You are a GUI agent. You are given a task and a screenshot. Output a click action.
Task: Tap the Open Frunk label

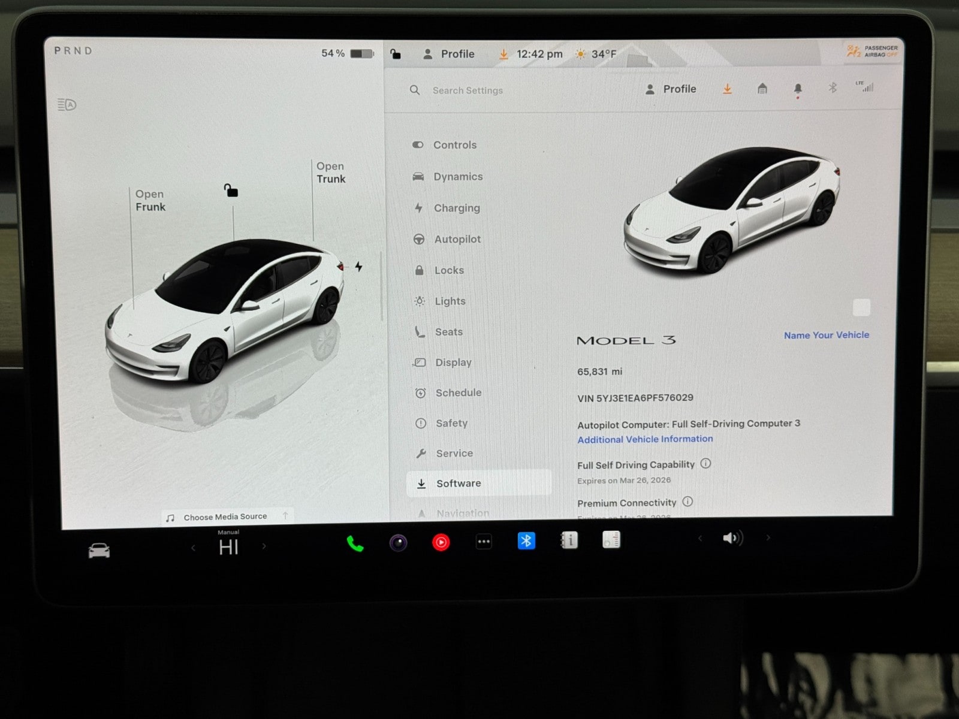pyautogui.click(x=150, y=200)
